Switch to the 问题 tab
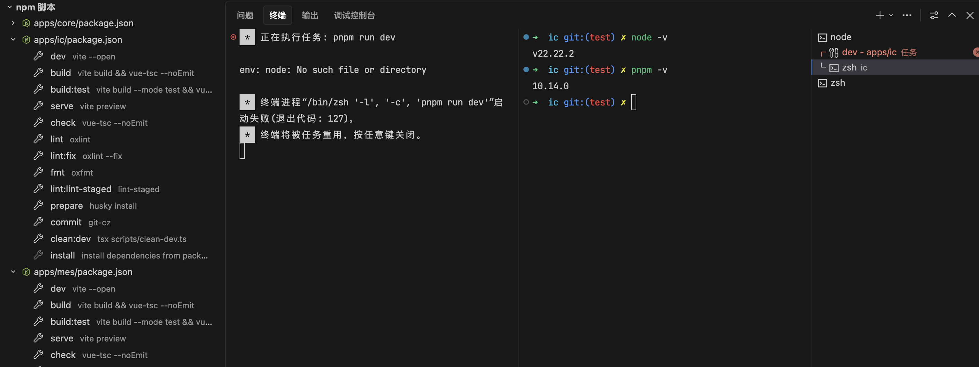Image resolution: width=979 pixels, height=367 pixels. 245,15
